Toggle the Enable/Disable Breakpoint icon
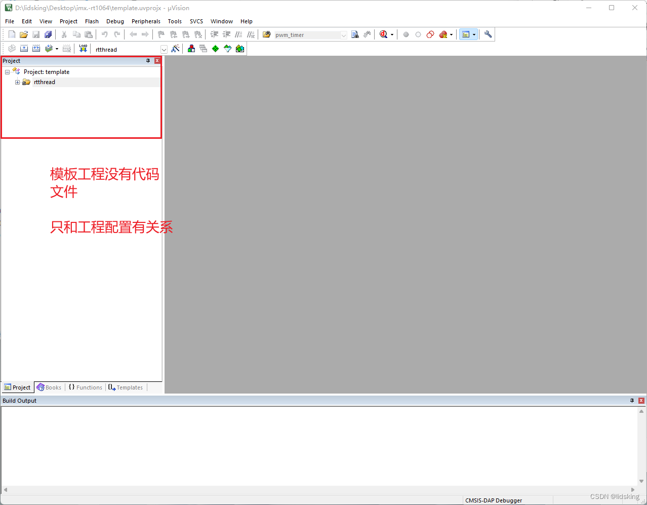 click(x=418, y=34)
